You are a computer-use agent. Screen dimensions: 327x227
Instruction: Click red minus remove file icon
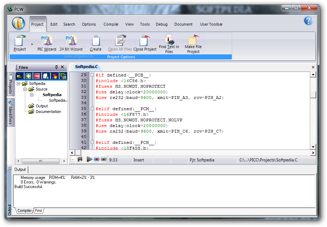pos(37,76)
